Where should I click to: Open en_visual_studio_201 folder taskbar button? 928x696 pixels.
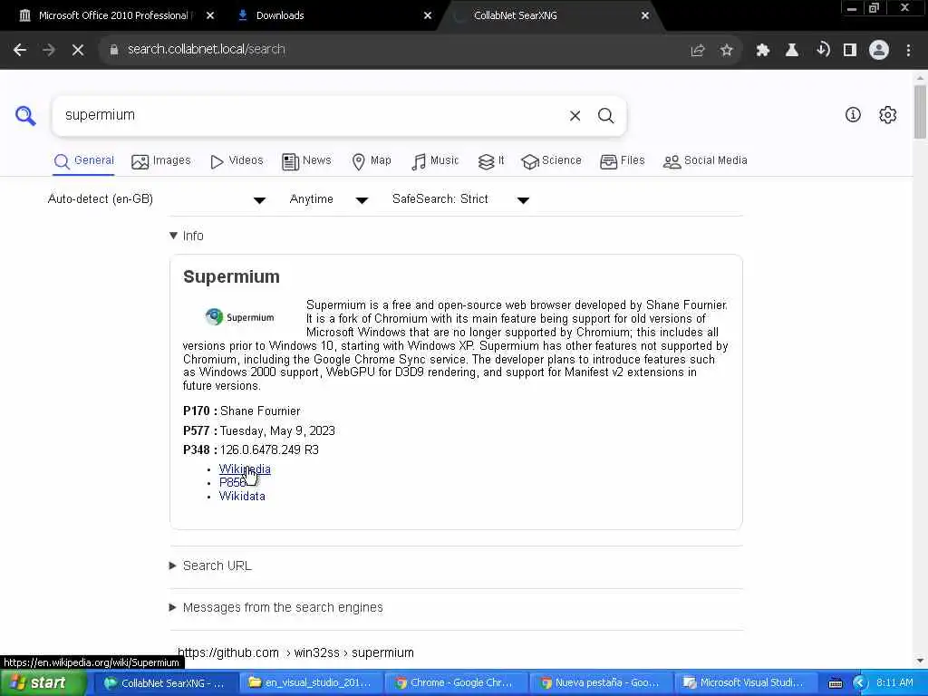[311, 683]
